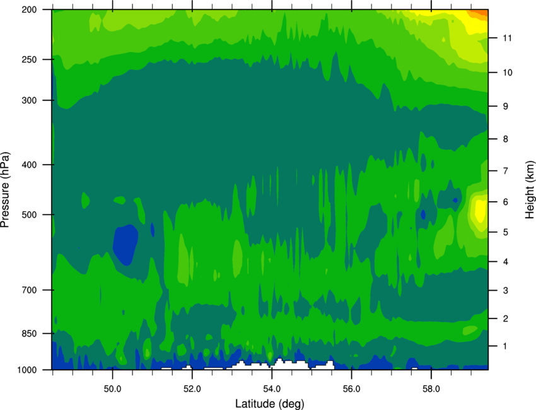
Task: Click the Pressure (hPa) axis title
Action: click(5, 189)
